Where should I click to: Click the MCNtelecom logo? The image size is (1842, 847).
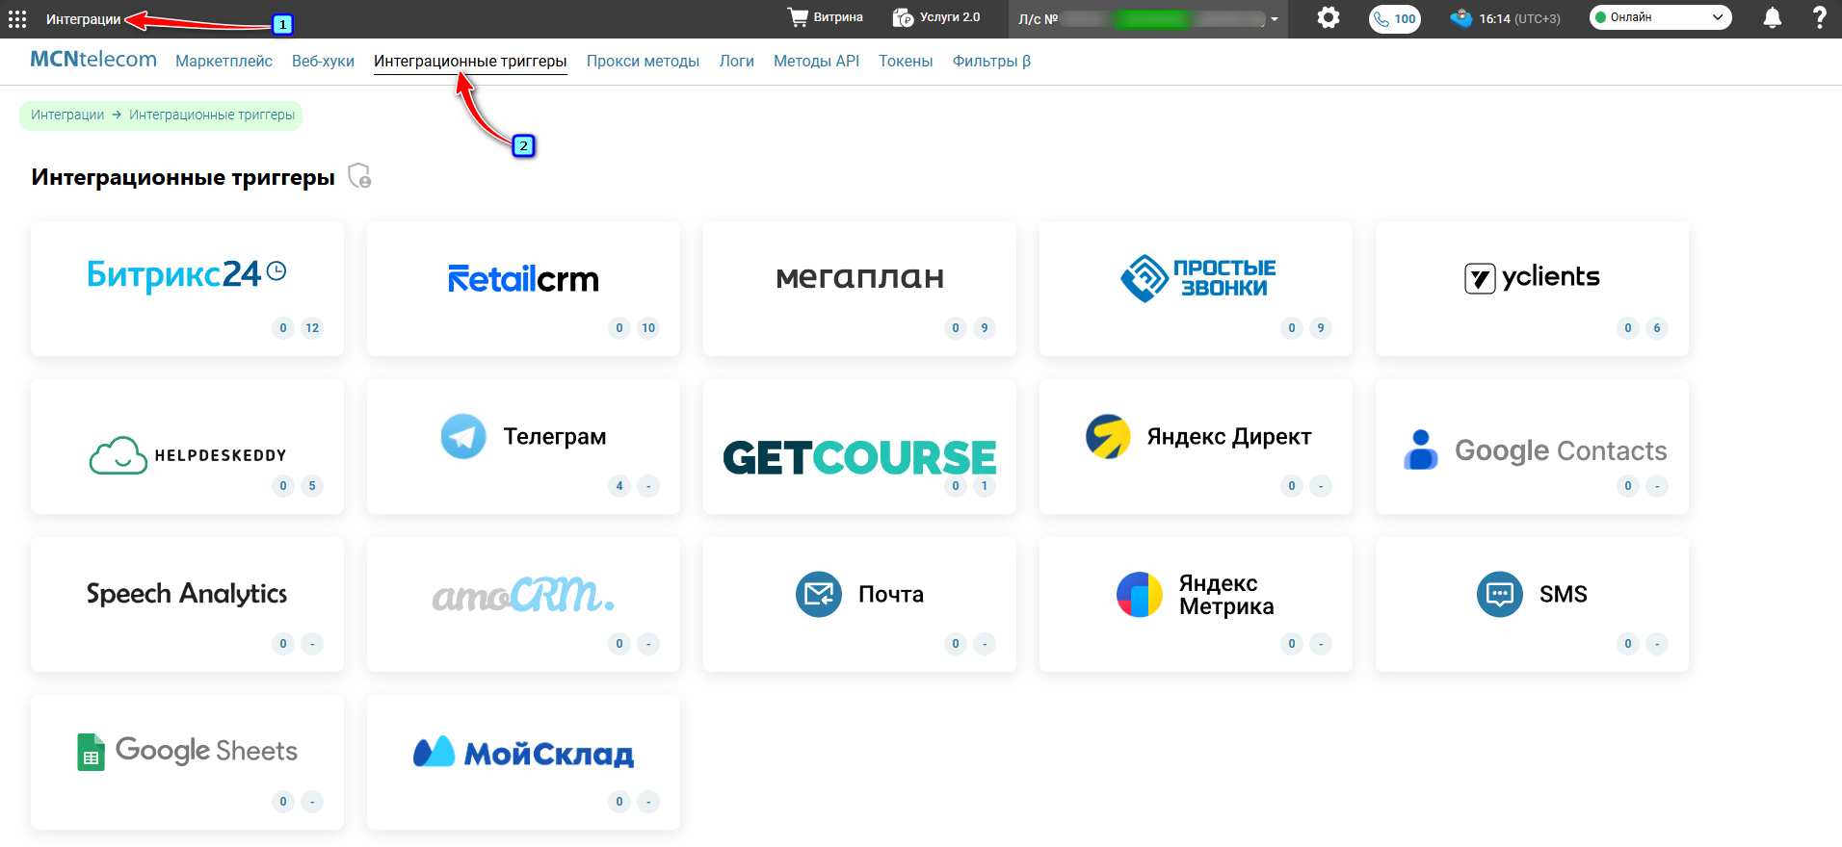pos(93,60)
